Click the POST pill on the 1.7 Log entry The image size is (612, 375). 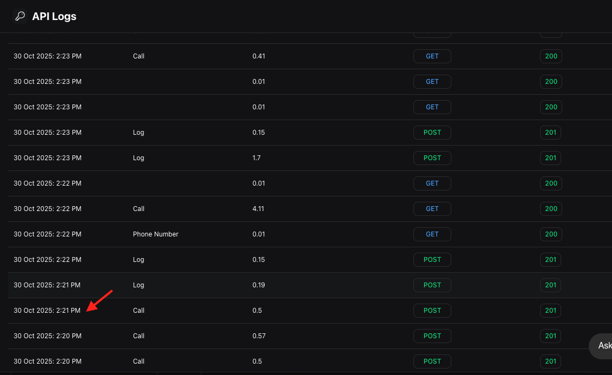pos(432,158)
